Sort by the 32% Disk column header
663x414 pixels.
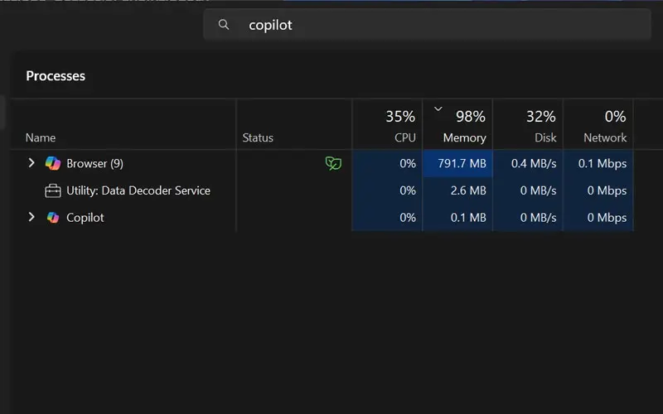click(x=528, y=125)
